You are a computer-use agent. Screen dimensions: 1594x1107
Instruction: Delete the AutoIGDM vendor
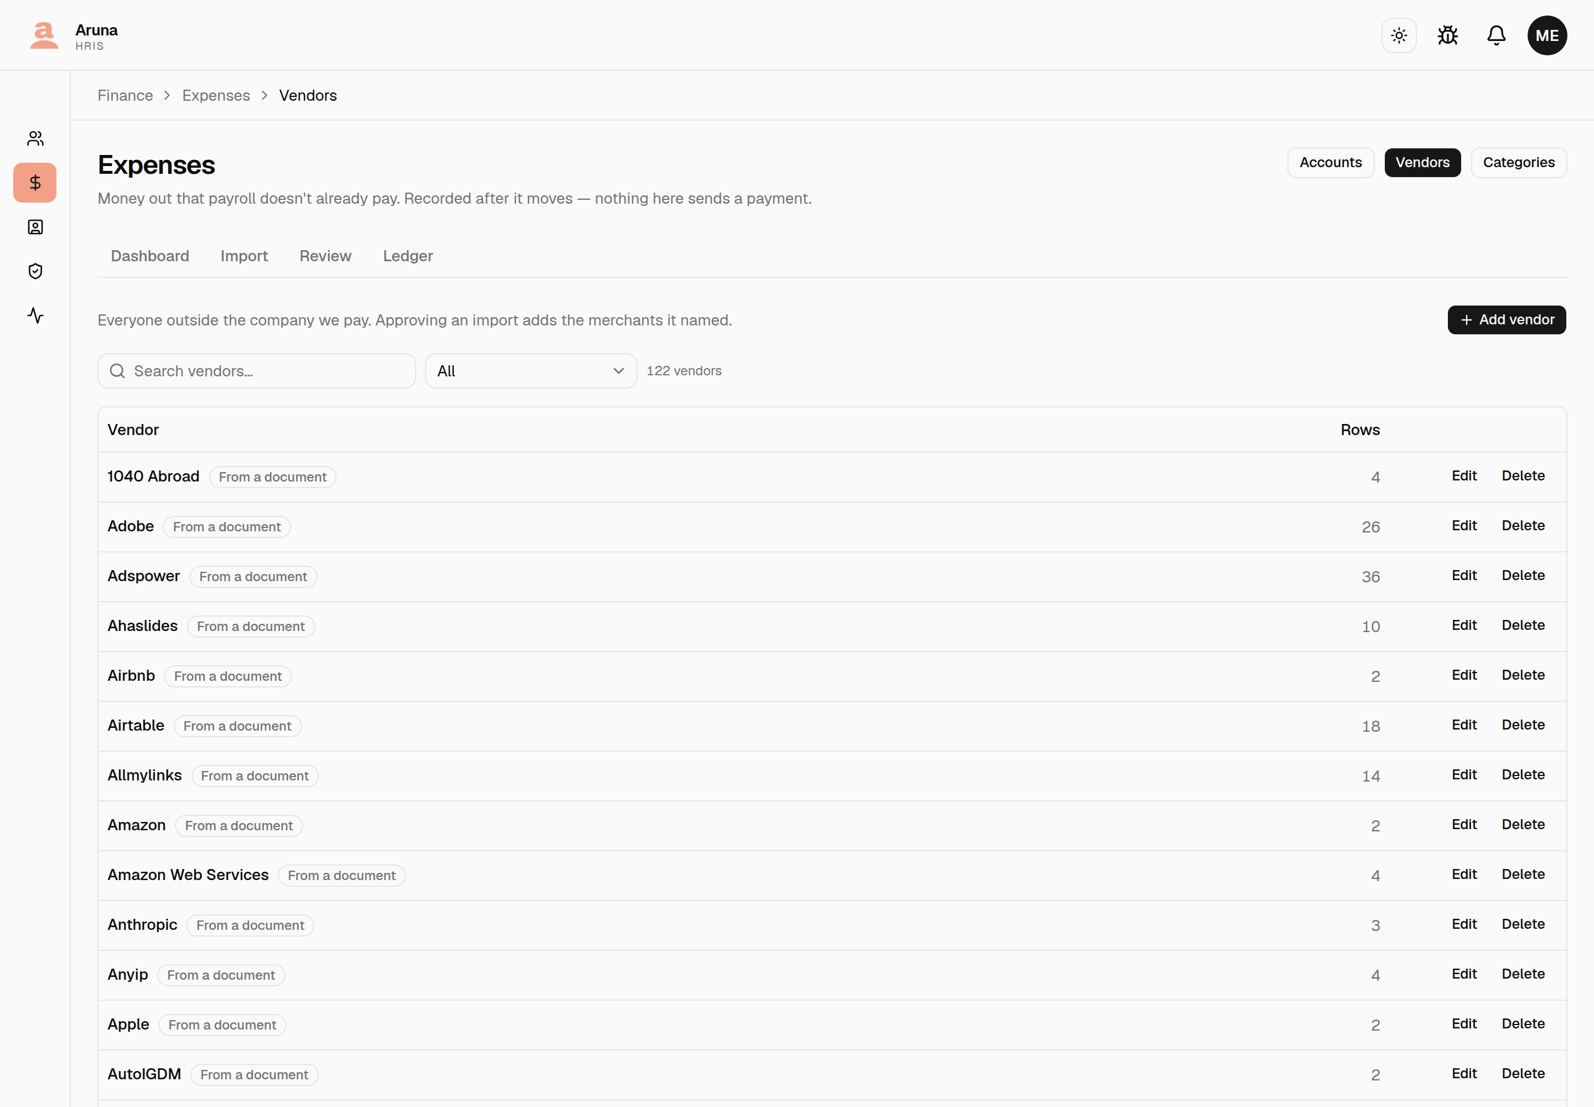tap(1523, 1074)
